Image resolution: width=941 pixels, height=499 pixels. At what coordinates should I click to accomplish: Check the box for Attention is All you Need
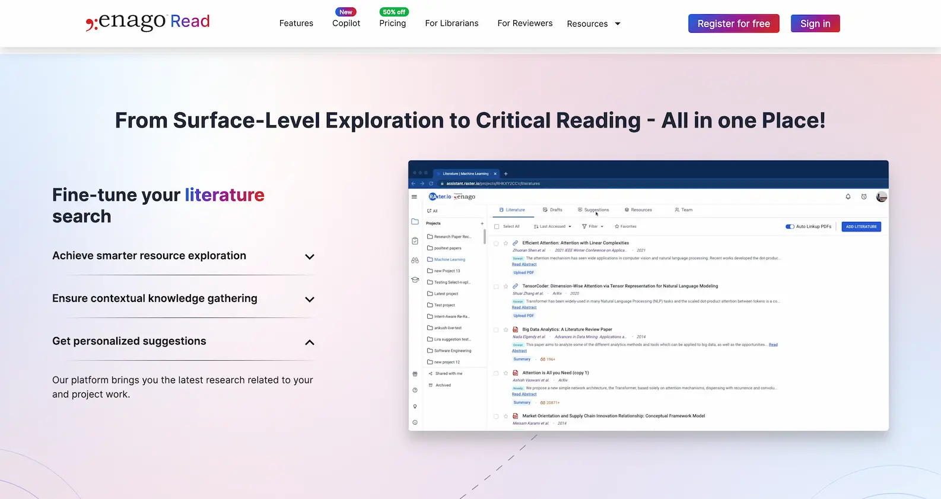coord(496,373)
